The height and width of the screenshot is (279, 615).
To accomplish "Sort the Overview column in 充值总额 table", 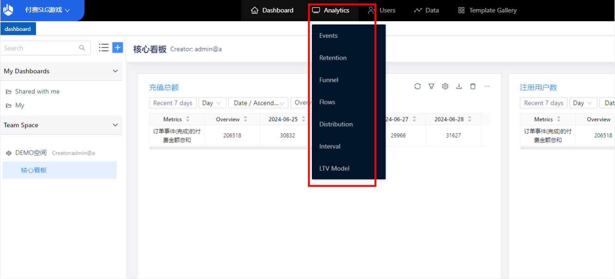I will [245, 119].
